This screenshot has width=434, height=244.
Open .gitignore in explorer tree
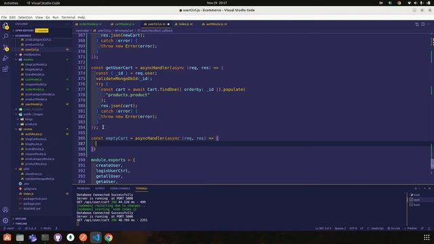pyautogui.click(x=30, y=189)
